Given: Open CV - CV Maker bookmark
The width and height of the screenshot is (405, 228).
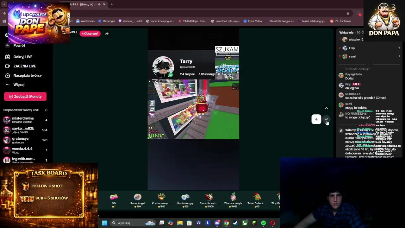Looking at the screenshot, I should click(341, 21).
